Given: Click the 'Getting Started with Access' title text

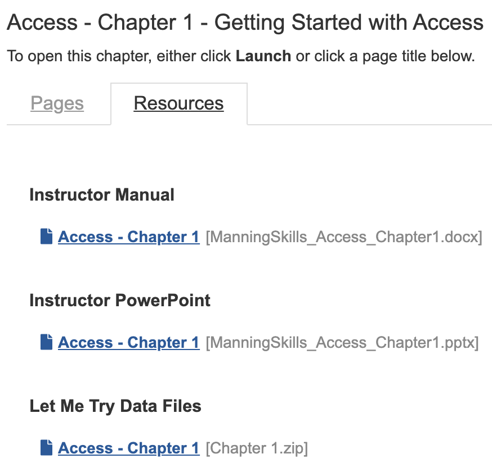Looking at the screenshot, I should (349, 22).
